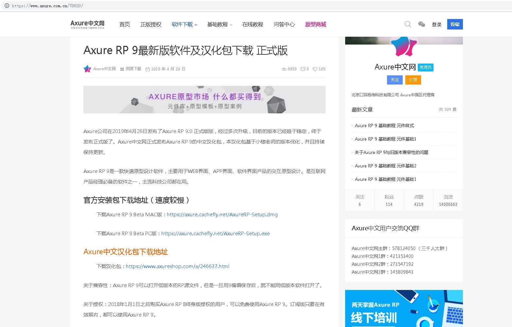Click the 登录 login link
Viewport: 512px width, 327px height.
[x=437, y=25]
